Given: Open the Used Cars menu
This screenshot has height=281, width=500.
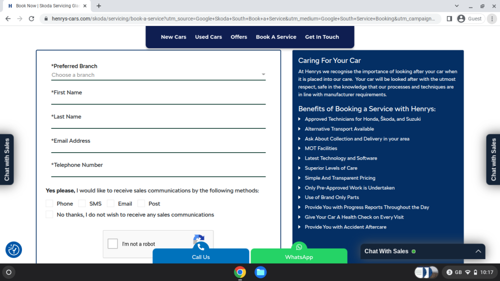Looking at the screenshot, I should tap(208, 37).
